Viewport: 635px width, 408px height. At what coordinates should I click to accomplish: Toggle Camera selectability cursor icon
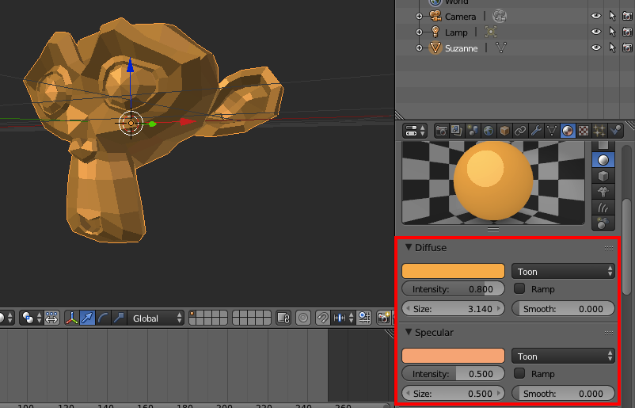[612, 16]
